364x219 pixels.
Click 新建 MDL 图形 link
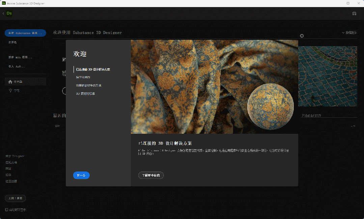20,57
